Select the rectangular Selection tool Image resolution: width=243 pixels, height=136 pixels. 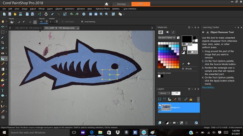pyautogui.click(x=3, y=32)
